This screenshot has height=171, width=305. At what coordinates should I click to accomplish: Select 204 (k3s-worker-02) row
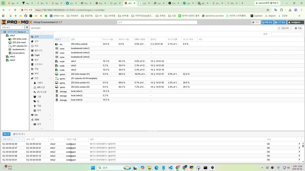click(x=179, y=87)
